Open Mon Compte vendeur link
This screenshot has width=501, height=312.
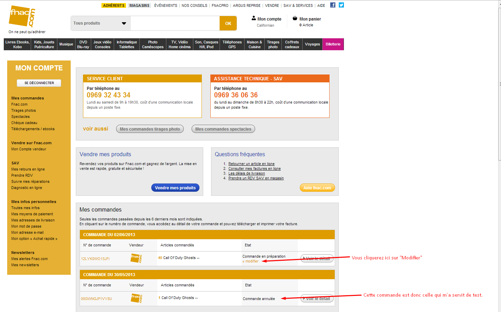pos(29,149)
